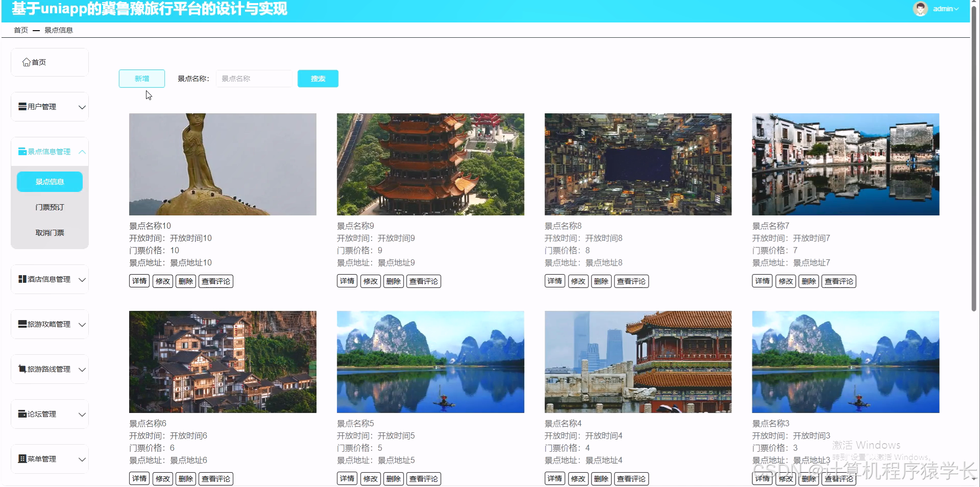Open 详情 for 景点名称5

pyautogui.click(x=347, y=479)
